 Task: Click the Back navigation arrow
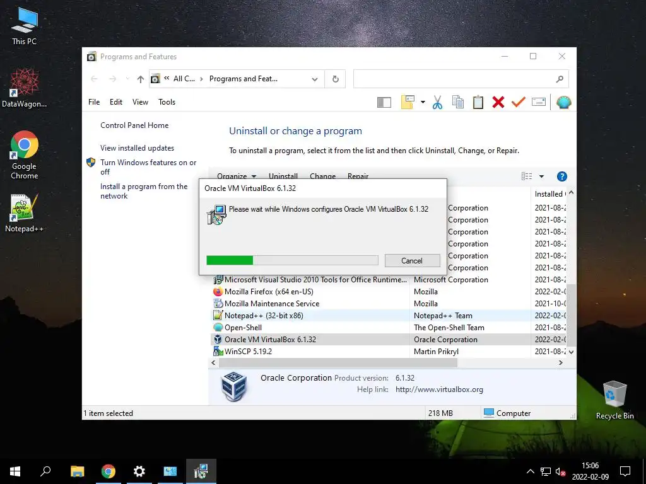(x=94, y=79)
